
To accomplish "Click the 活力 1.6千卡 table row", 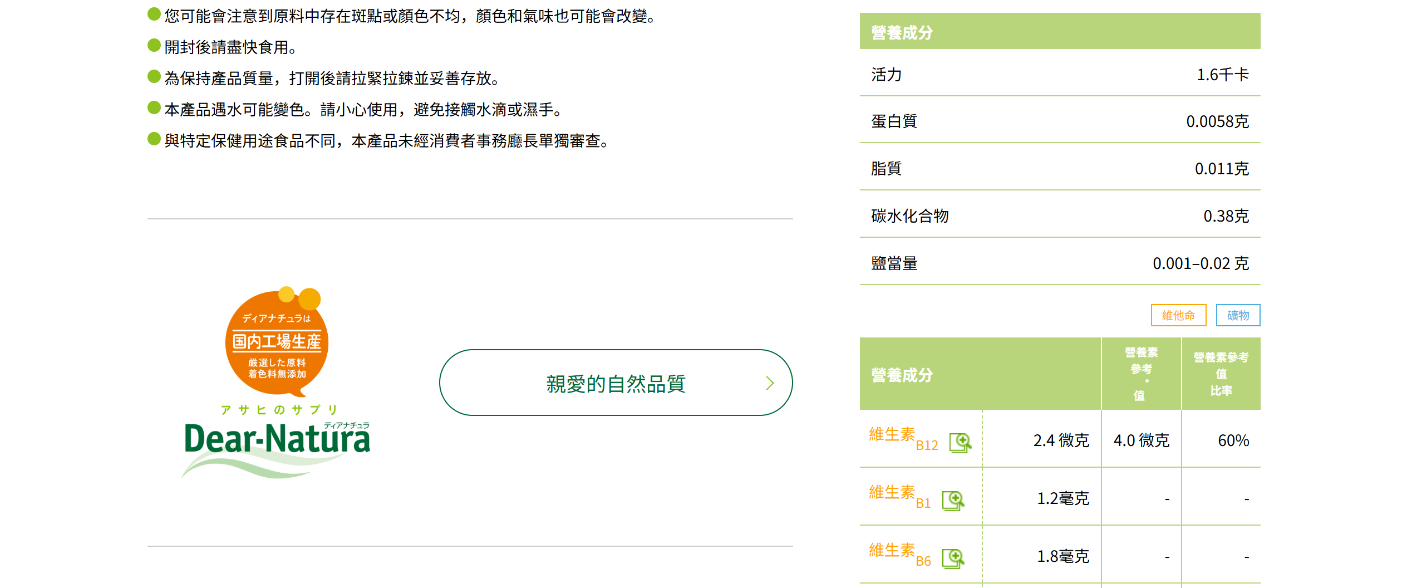I will (x=1059, y=75).
